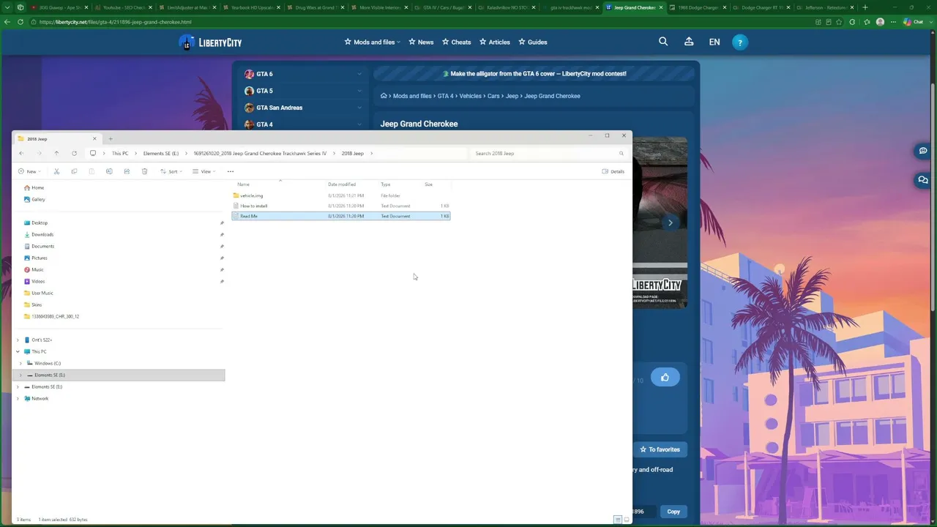Open a new browser tab
Image resolution: width=937 pixels, height=527 pixels.
(x=865, y=7)
